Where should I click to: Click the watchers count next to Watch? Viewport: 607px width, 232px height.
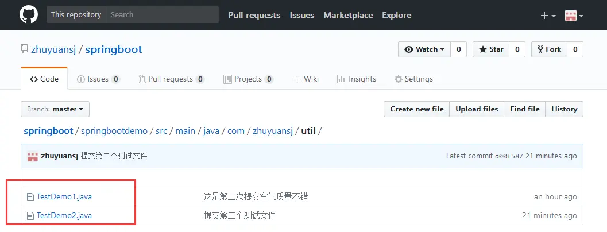point(459,49)
